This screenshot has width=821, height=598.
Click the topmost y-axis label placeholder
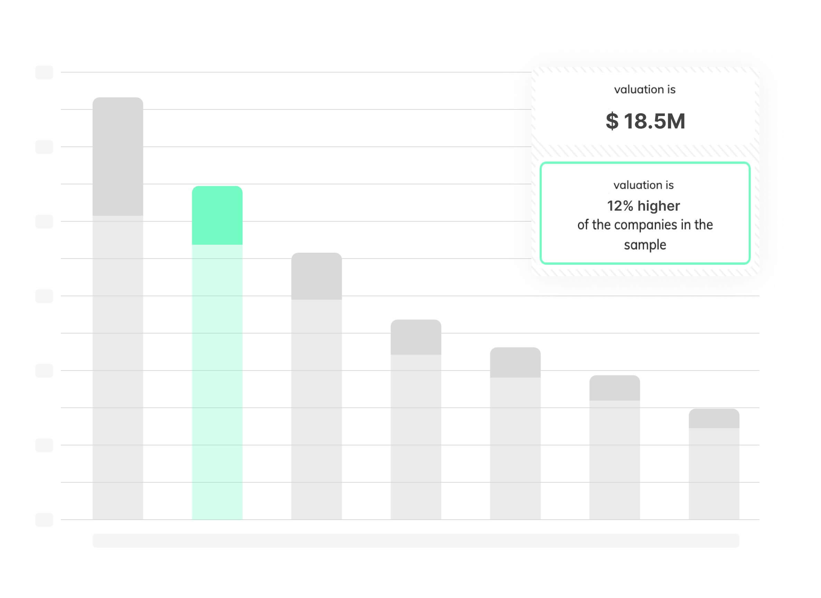(x=44, y=73)
